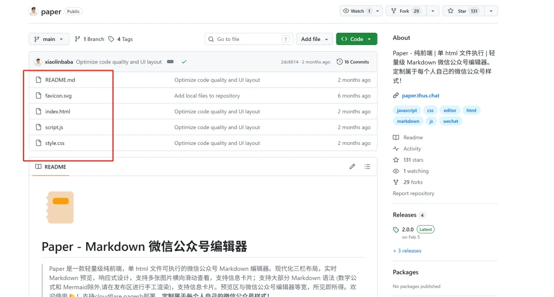This screenshot has height=297, width=554.
Task: Star the paper repository
Action: (464, 11)
